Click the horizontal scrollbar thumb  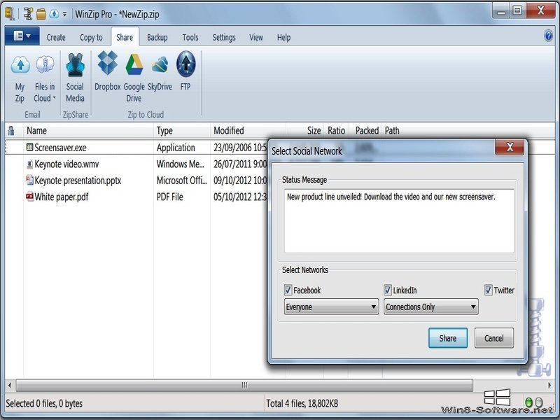(x=244, y=386)
